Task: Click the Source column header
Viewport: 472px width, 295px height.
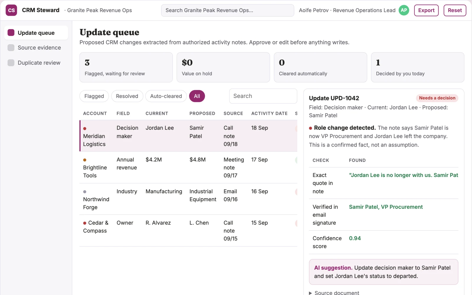Action: coord(233,114)
